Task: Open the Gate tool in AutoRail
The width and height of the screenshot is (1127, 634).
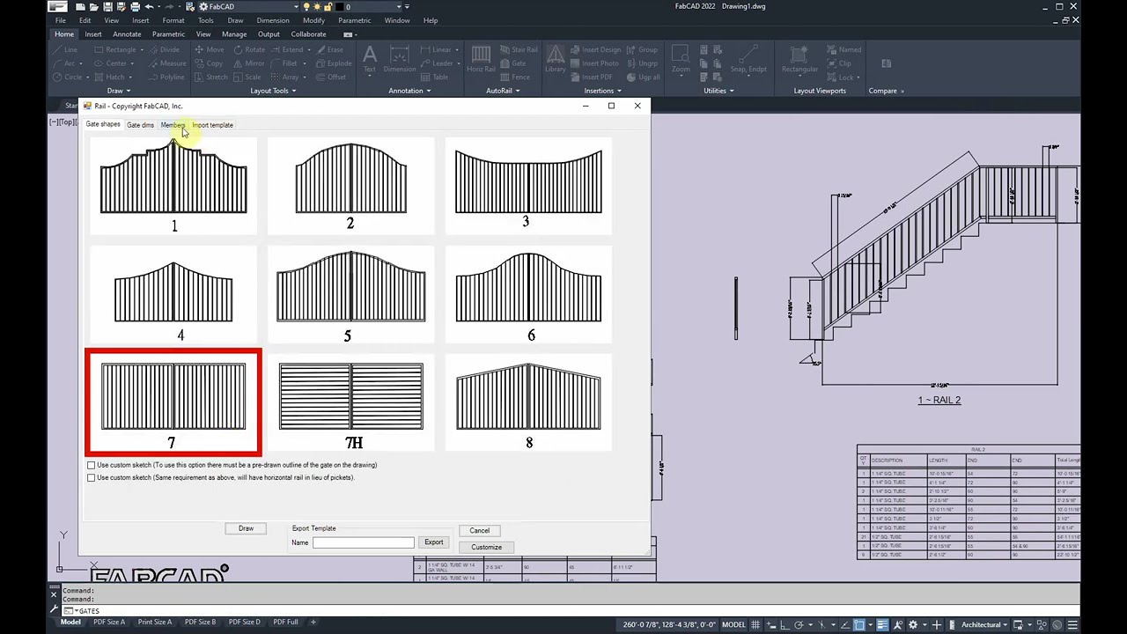Action: click(x=513, y=63)
